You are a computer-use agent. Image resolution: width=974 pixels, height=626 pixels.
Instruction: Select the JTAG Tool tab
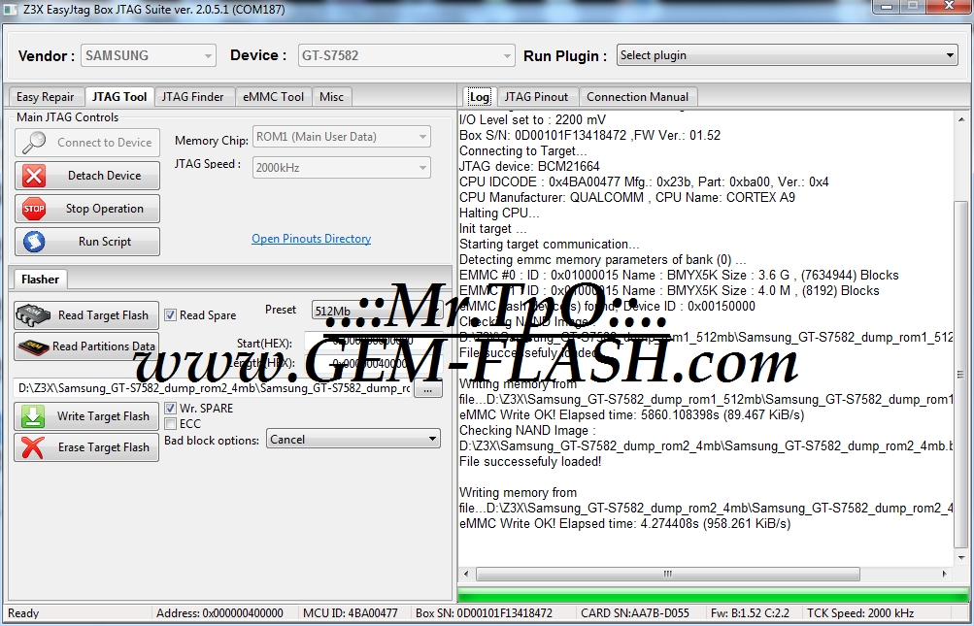[x=119, y=96]
